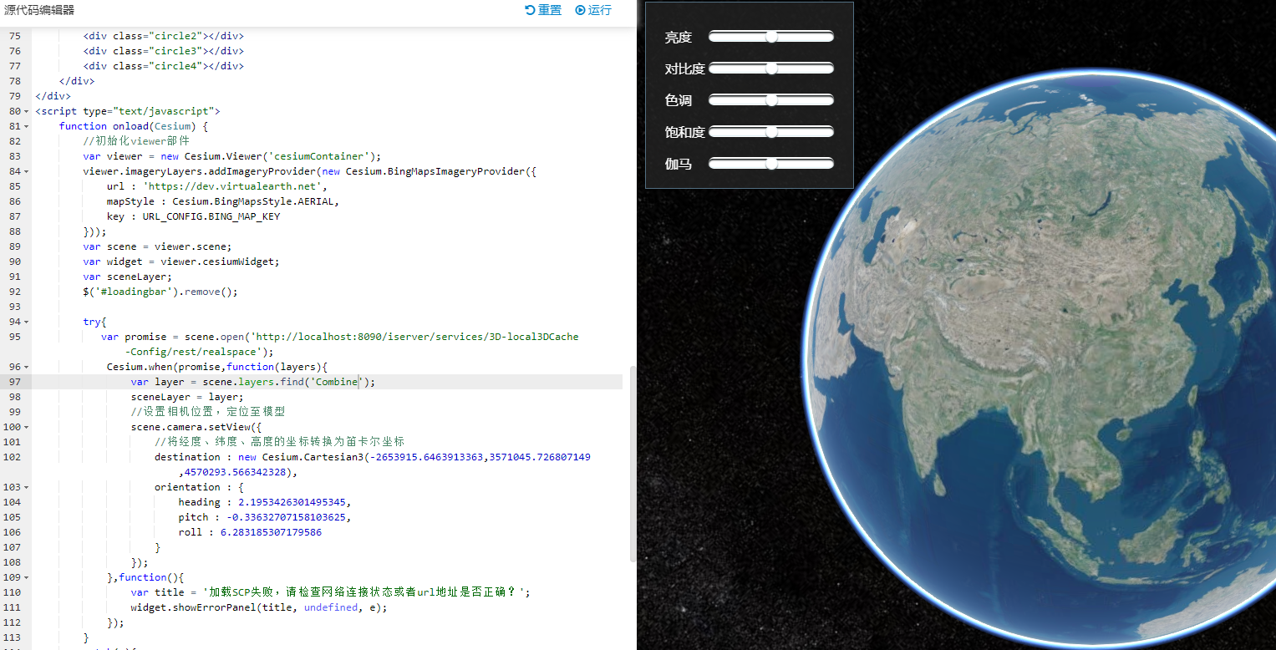The image size is (1276, 650).
Task: Fold the onload function at line 81
Action: pos(28,126)
